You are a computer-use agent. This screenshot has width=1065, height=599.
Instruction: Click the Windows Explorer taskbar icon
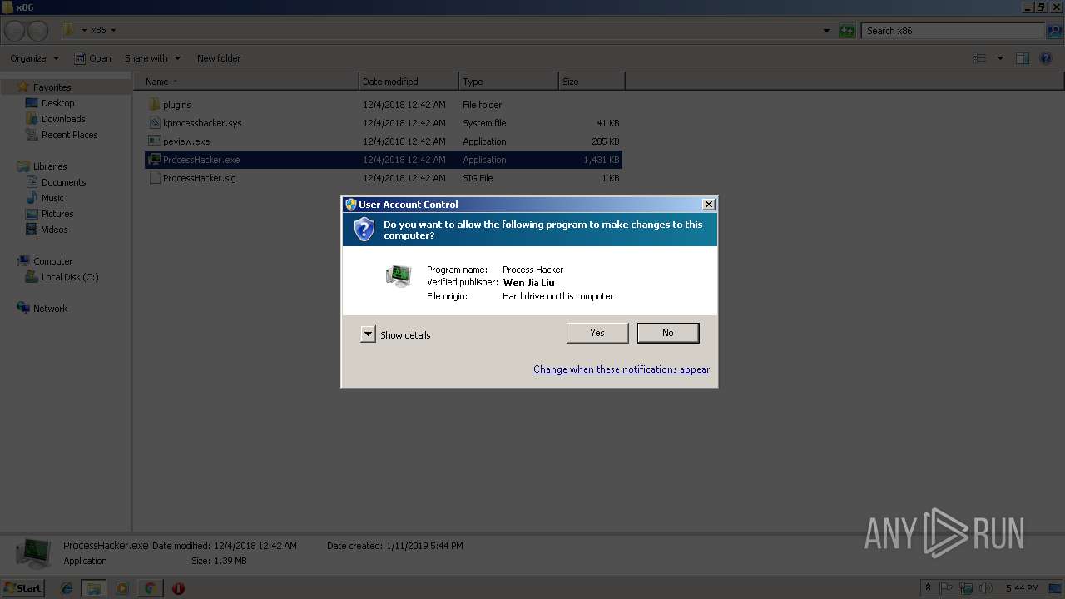click(94, 588)
